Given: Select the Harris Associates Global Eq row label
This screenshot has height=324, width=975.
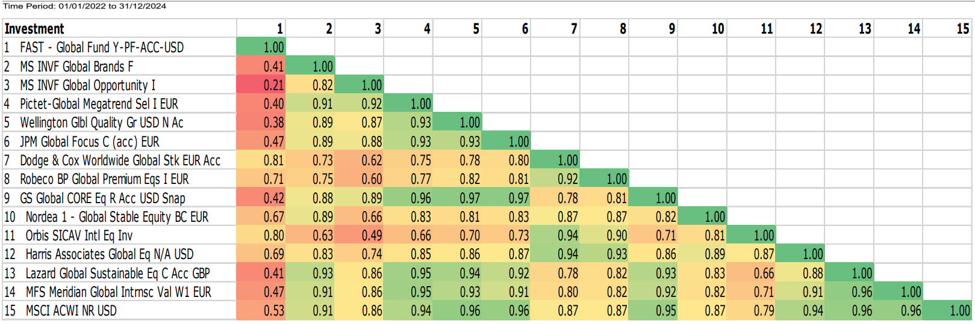Looking at the screenshot, I should pos(110,254).
